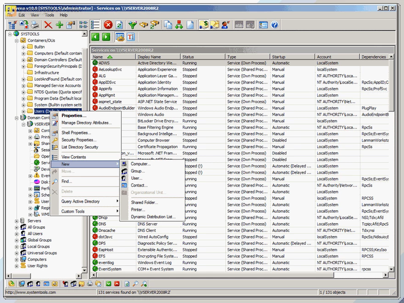The image size is (404, 303).
Task: Click the list view toolbar icon
Action: (95, 25)
